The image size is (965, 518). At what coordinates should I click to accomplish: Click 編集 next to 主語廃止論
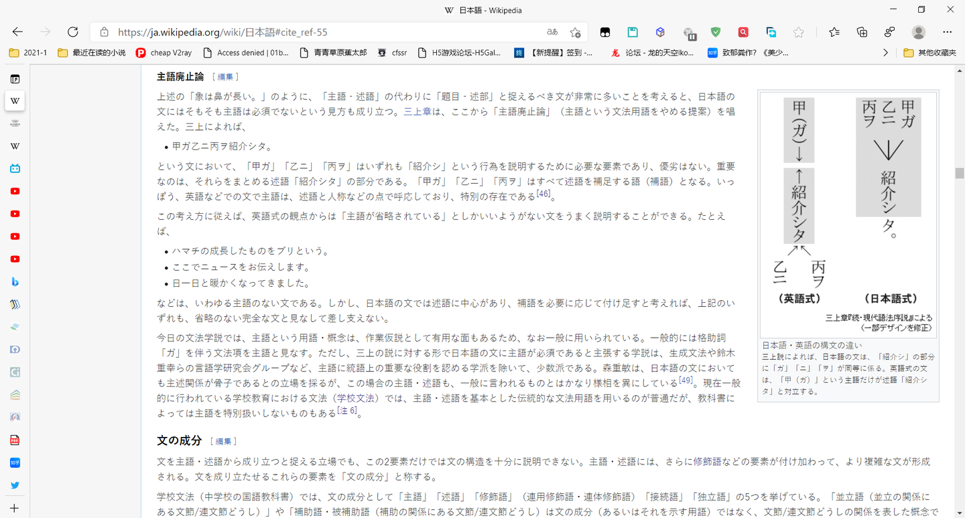coord(225,77)
